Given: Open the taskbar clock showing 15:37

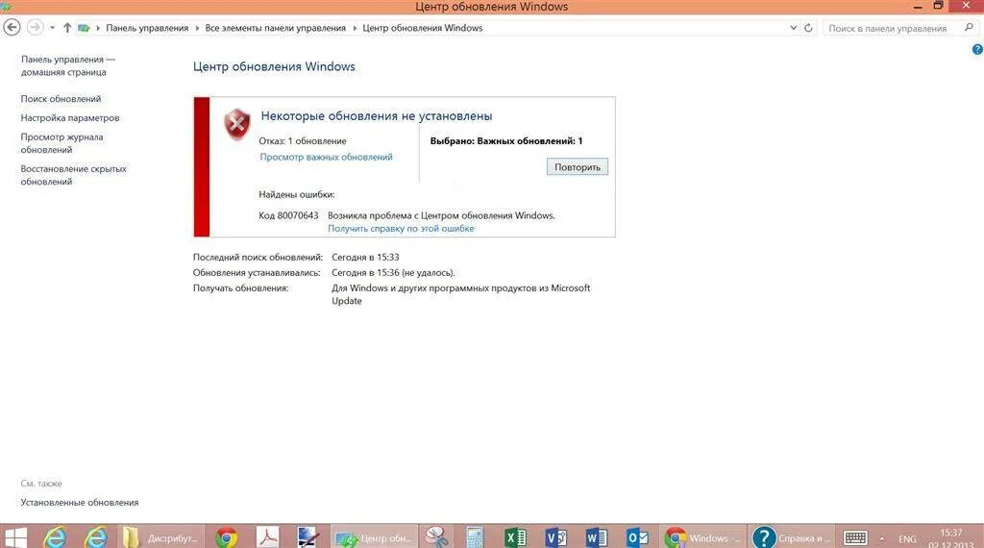Looking at the screenshot, I should [x=951, y=538].
